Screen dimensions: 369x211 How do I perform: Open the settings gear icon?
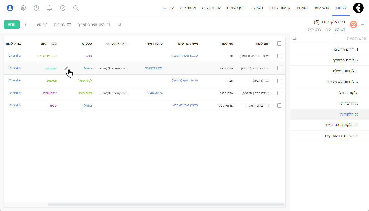click(x=23, y=8)
